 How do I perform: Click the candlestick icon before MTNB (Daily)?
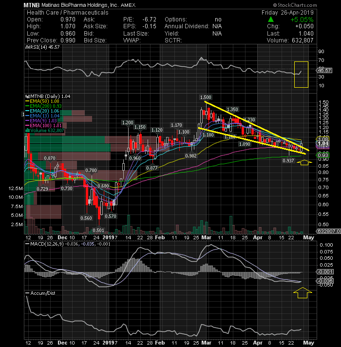pyautogui.click(x=27, y=96)
